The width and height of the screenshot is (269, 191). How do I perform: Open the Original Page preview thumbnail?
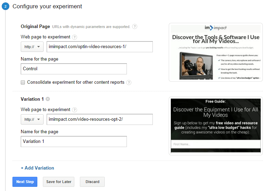pyautogui.click(x=216, y=52)
